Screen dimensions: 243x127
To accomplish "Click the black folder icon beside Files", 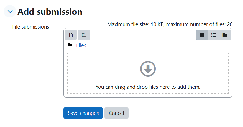I will click(70, 45).
